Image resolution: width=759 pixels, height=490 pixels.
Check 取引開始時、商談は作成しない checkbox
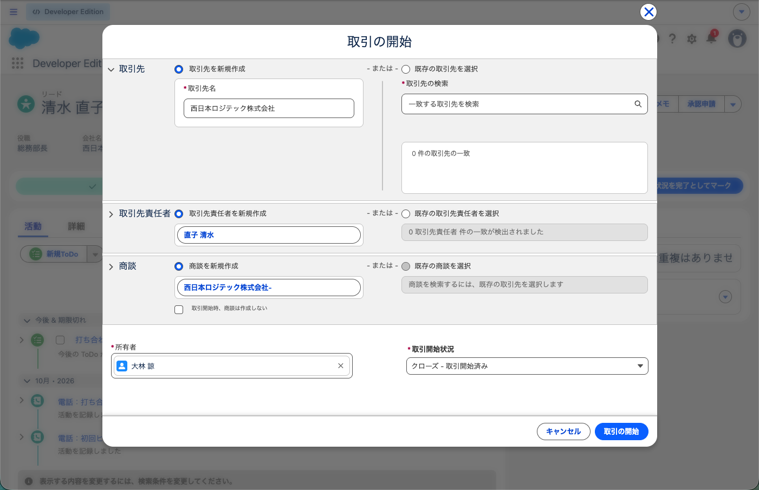[x=179, y=310]
